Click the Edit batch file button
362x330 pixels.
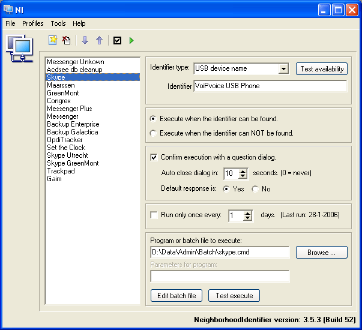[176, 296]
